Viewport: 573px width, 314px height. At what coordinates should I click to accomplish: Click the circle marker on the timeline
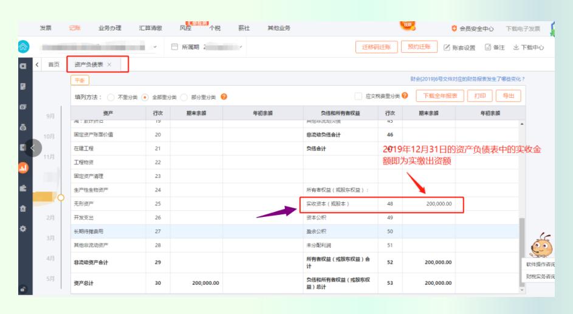tap(61, 197)
